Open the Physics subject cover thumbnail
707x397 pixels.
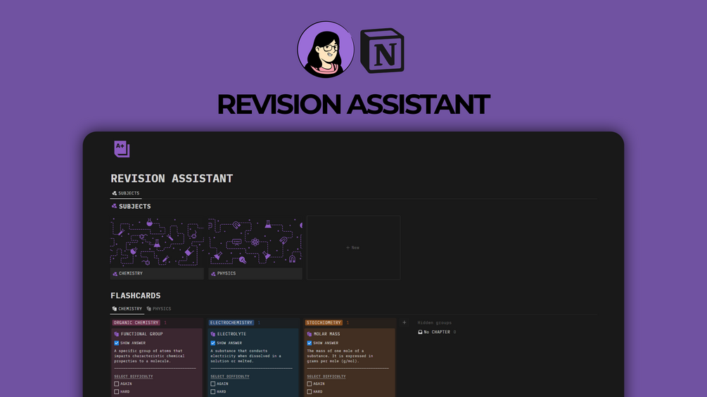point(255,242)
